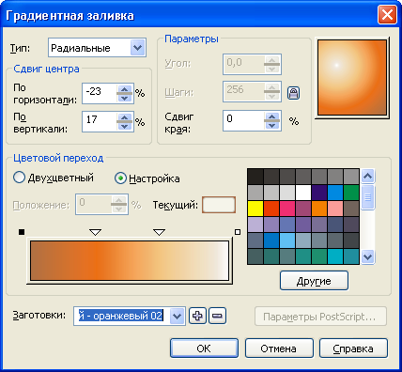Select the second triangle gradient marker
The image size is (402, 372).
(x=160, y=232)
